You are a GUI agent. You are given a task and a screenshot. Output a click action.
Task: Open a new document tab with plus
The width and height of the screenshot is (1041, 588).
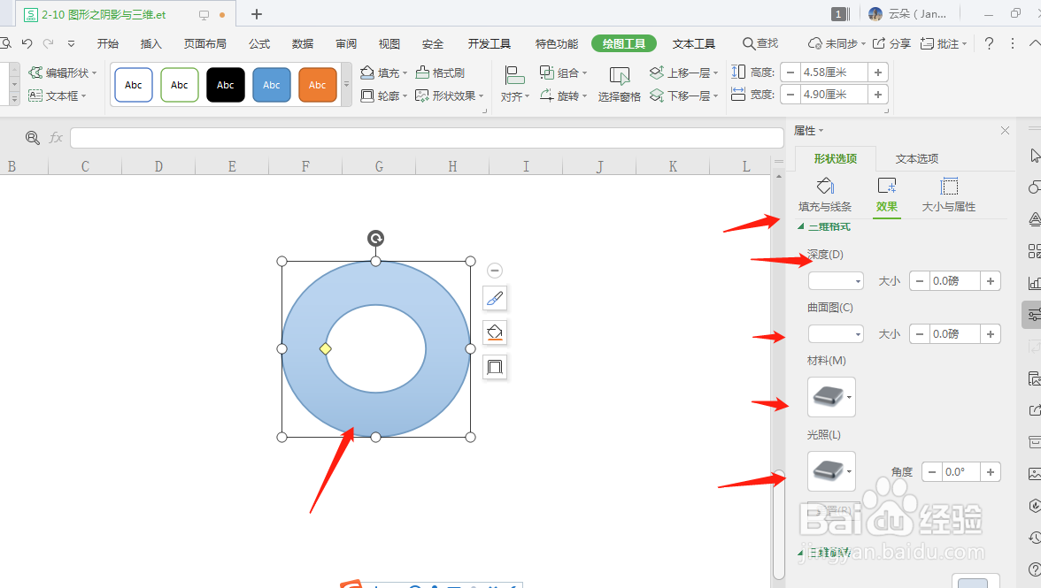tap(257, 14)
